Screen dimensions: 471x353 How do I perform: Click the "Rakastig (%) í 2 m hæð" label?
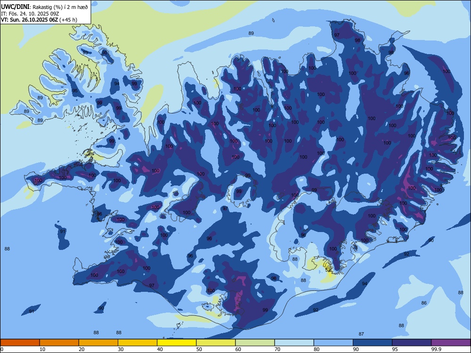59,7
